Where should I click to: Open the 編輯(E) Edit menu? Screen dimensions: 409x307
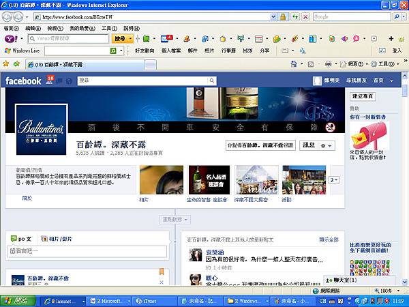coord(33,28)
